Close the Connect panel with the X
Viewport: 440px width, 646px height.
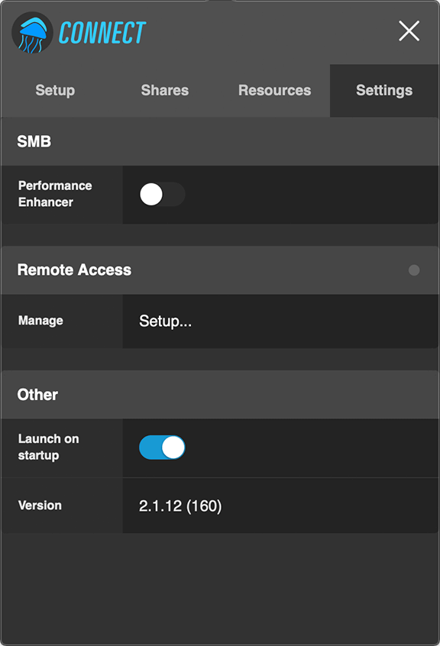pyautogui.click(x=409, y=31)
